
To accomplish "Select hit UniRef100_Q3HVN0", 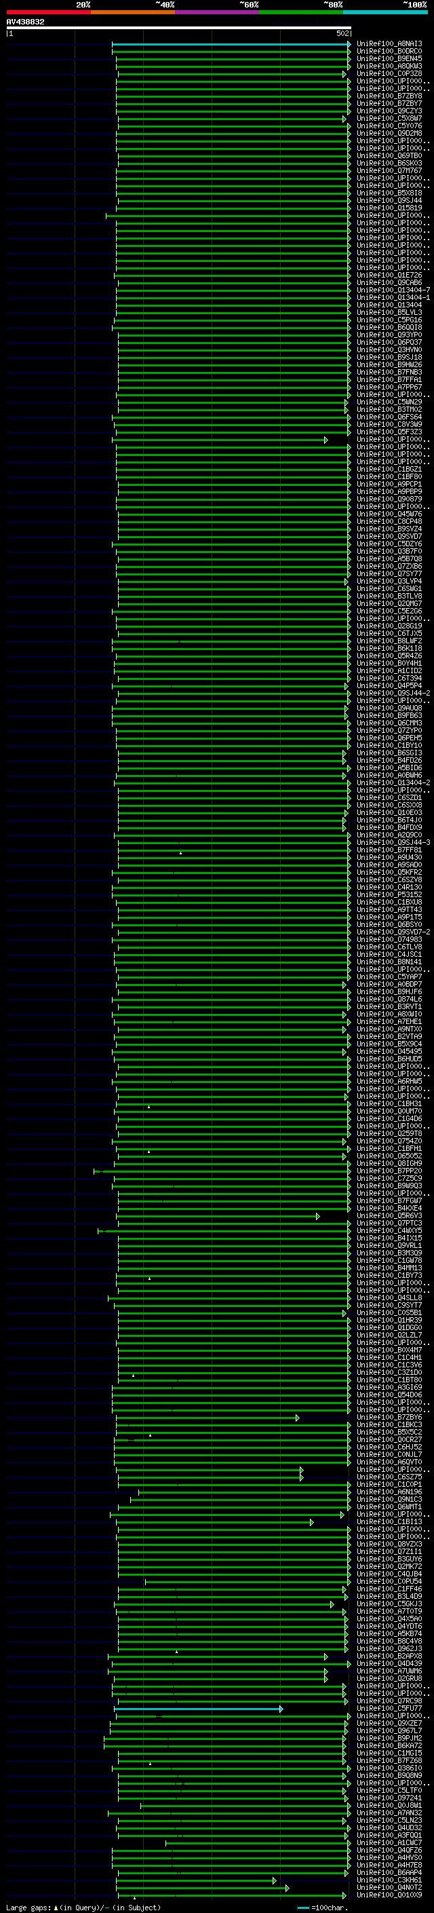I will (389, 349).
